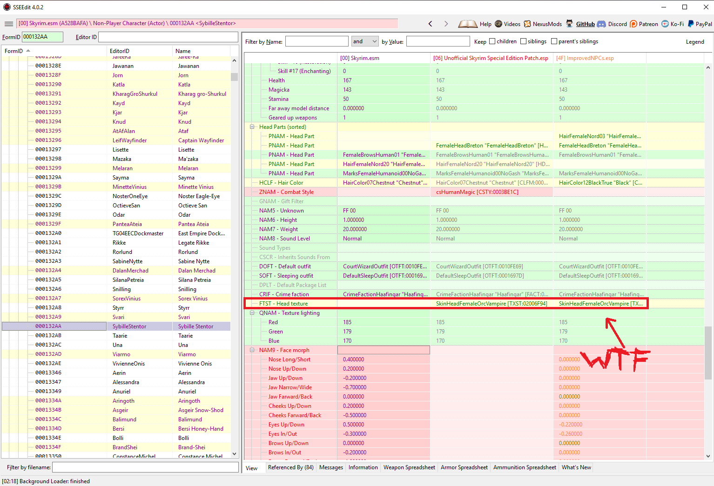Viewport: 714px width, 486px height.
Task: Focus the by Value filter field
Action: (x=438, y=41)
